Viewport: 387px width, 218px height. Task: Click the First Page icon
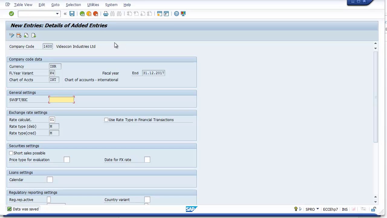pyautogui.click(x=129, y=14)
